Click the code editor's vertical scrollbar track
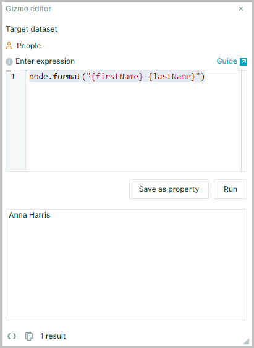254x348 pixels. pos(244,121)
